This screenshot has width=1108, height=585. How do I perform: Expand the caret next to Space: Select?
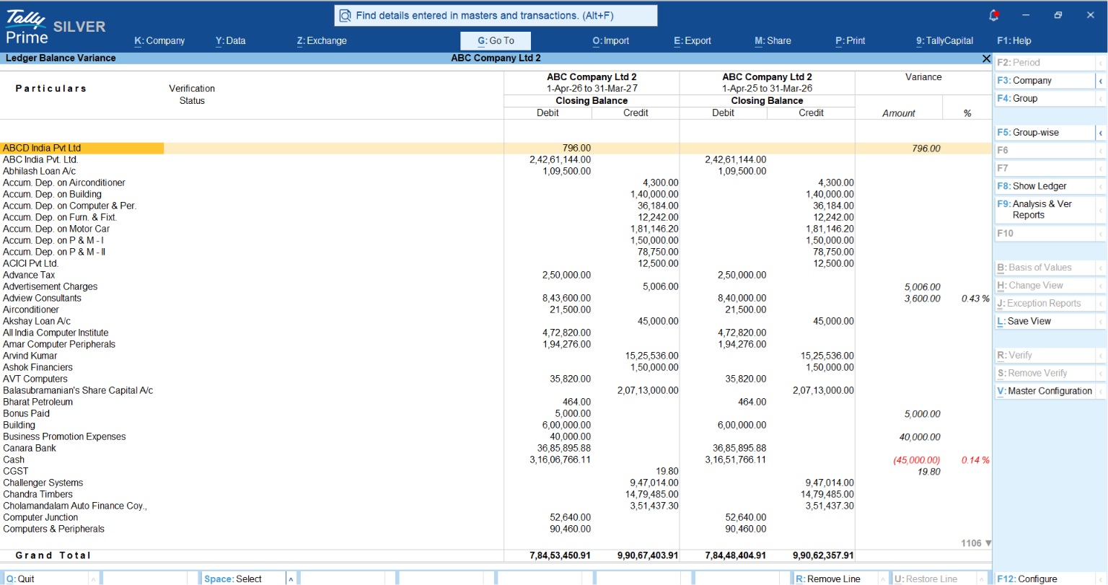click(291, 579)
